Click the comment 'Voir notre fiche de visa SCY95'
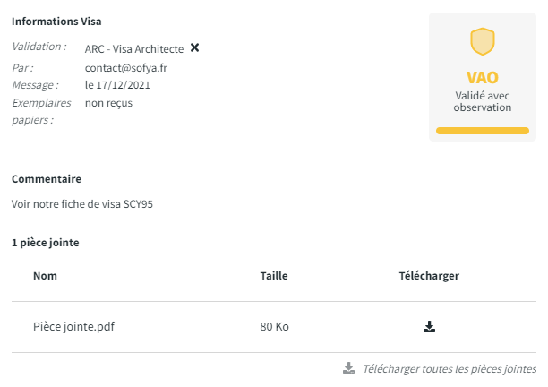 point(82,204)
